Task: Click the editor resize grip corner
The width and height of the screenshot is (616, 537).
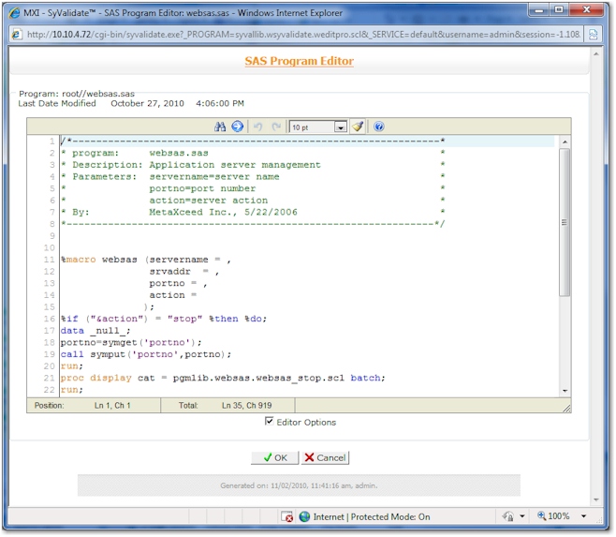Action: (566, 409)
